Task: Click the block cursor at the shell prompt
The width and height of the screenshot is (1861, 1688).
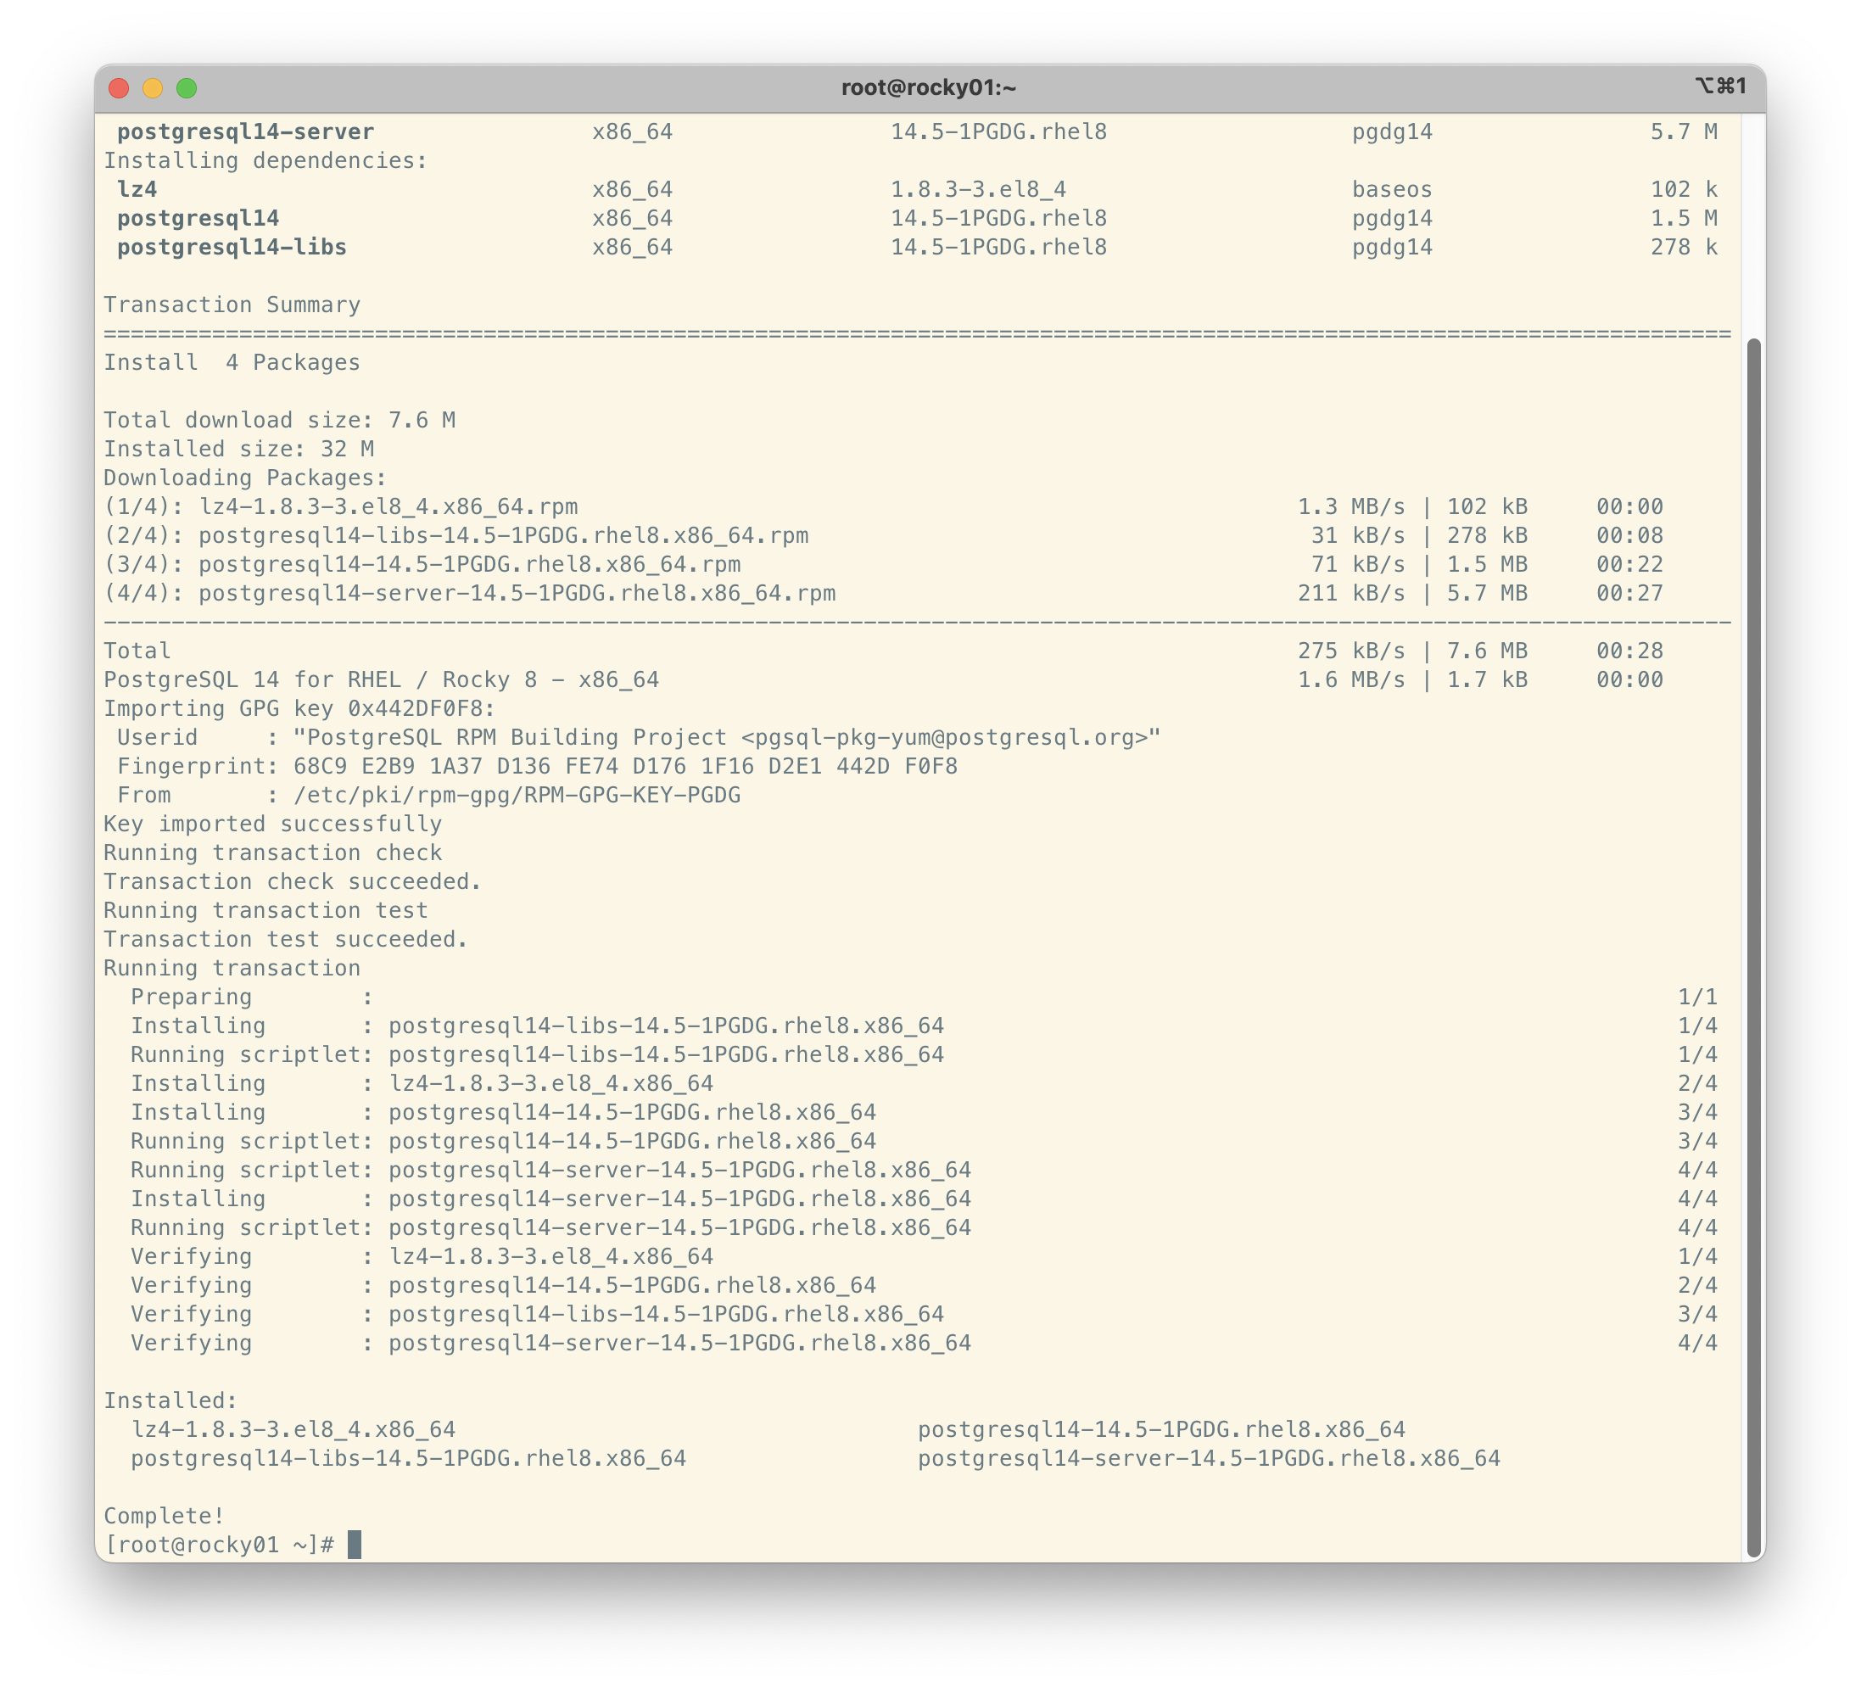Action: (x=355, y=1545)
